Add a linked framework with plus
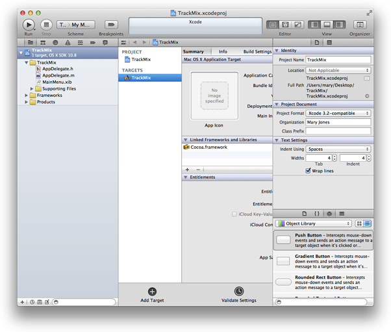391x332 pixels. 187,170
